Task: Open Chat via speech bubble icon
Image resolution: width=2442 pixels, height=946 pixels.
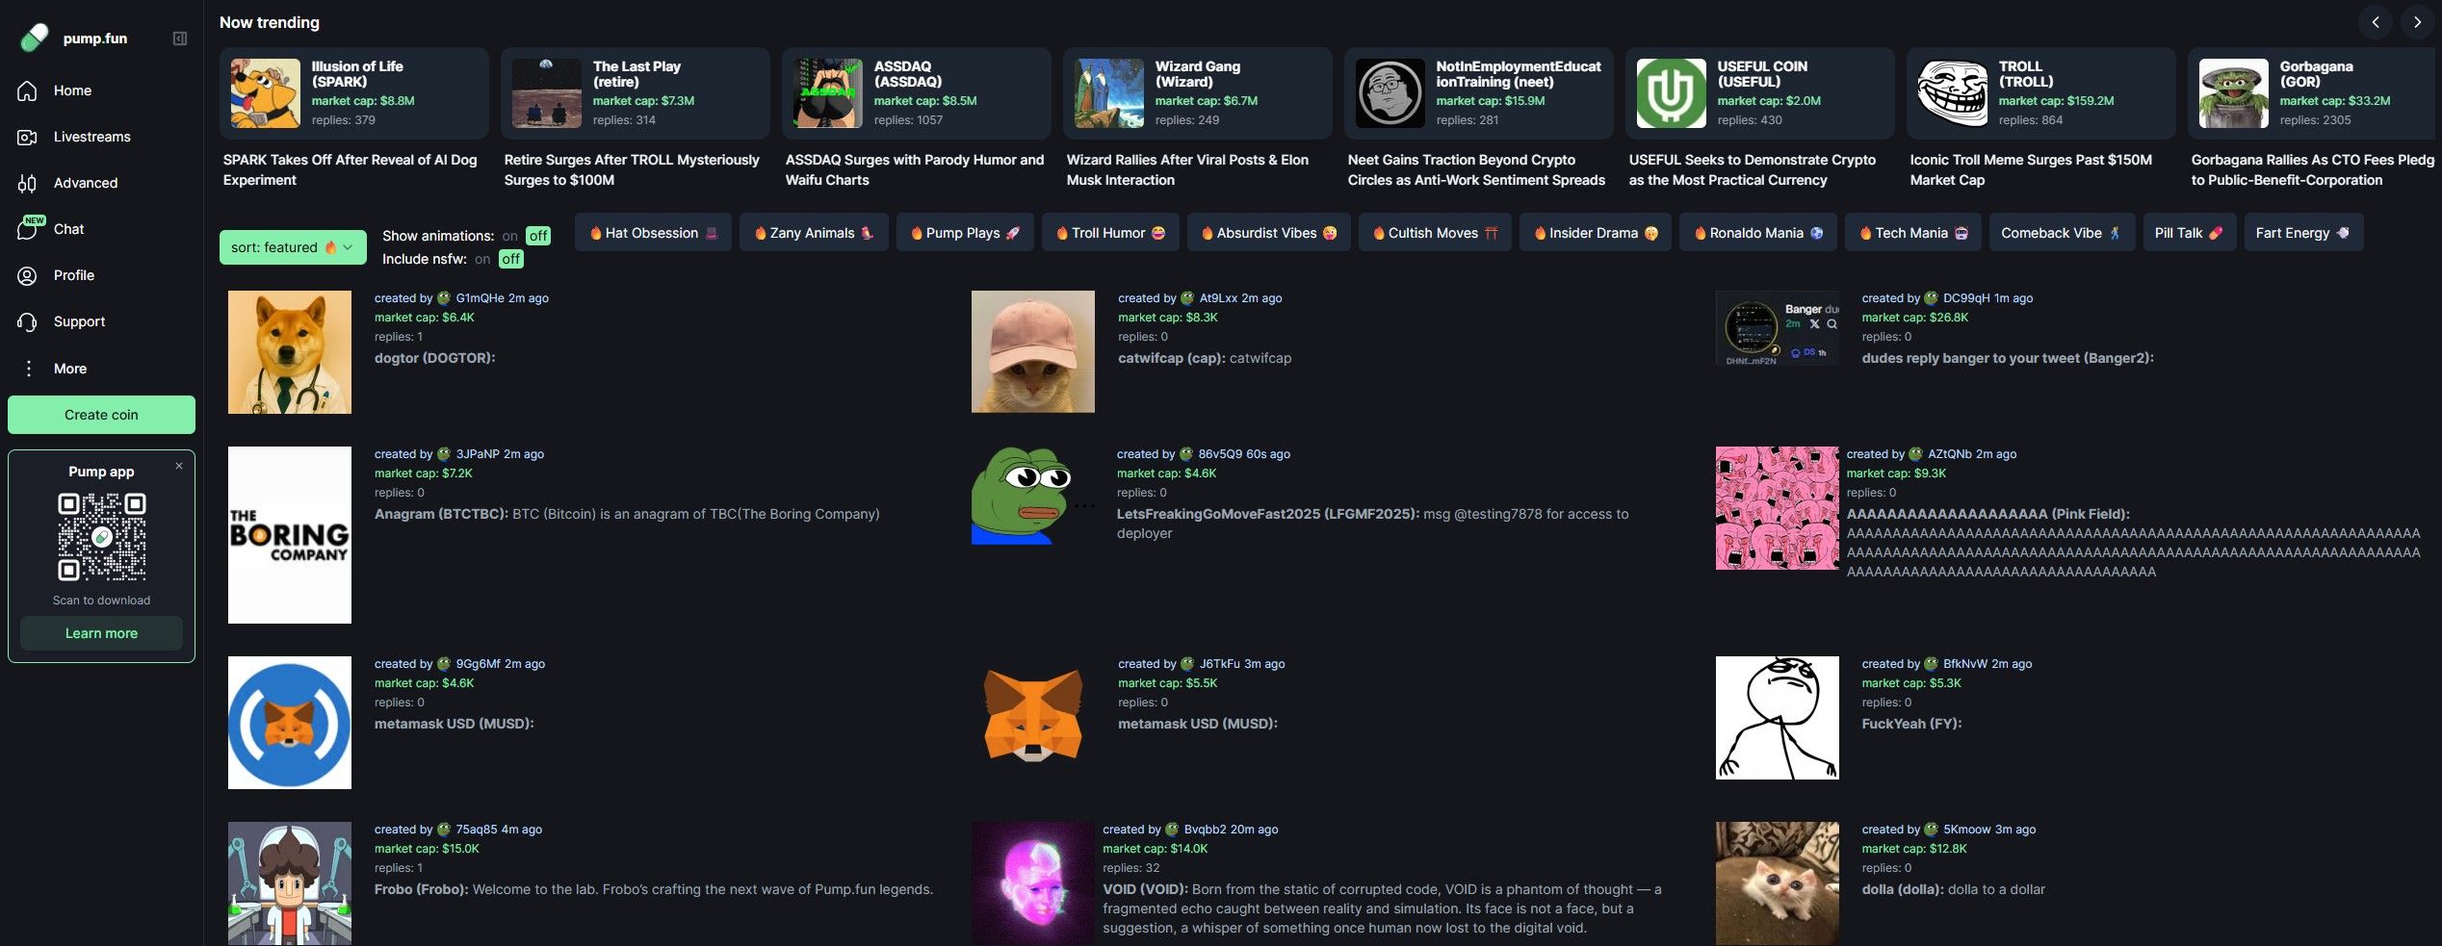Action: (x=27, y=229)
